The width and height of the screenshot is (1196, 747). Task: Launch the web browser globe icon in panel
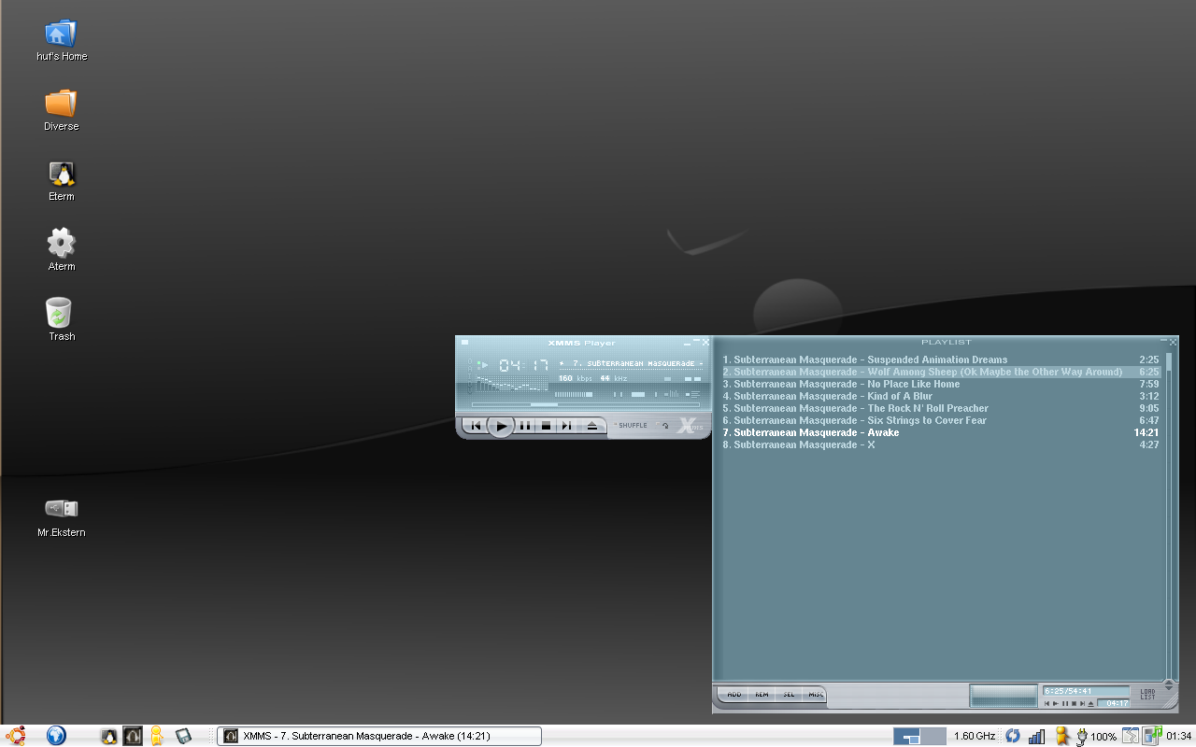point(57,736)
